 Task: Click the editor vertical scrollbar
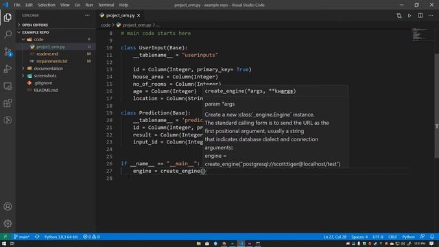[436, 106]
